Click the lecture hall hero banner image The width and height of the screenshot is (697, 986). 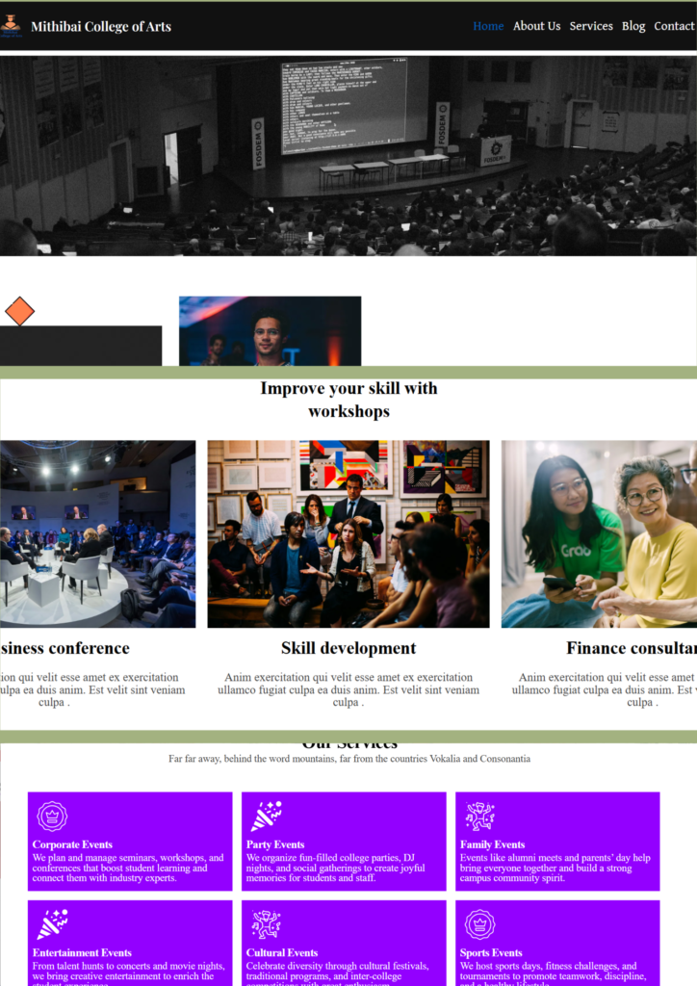pyautogui.click(x=348, y=156)
